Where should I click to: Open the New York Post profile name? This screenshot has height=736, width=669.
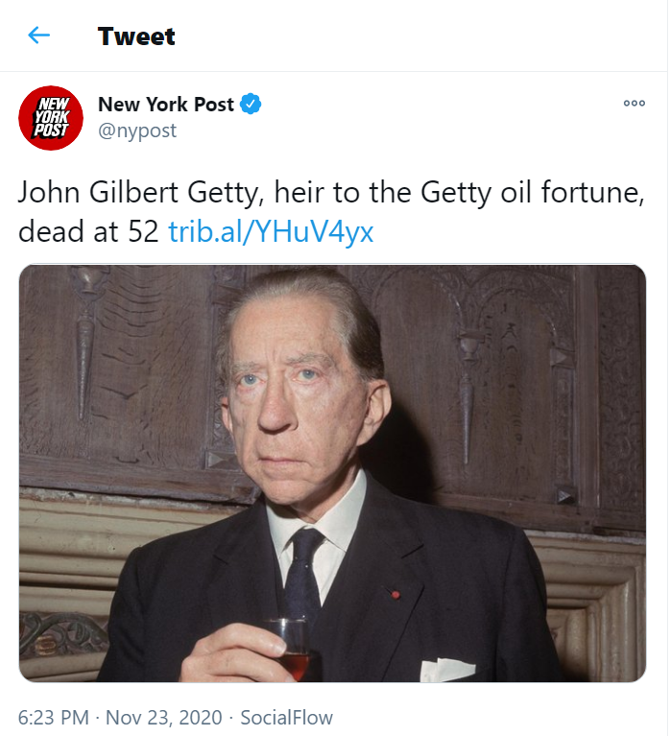point(166,104)
